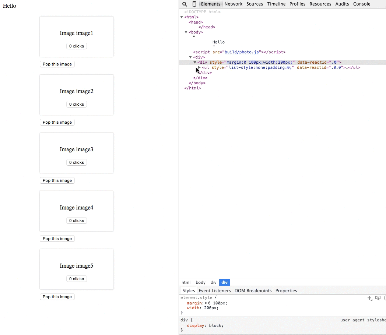Select the highlighted div breadcrumb
This screenshot has height=335, width=386.
pos(225,282)
